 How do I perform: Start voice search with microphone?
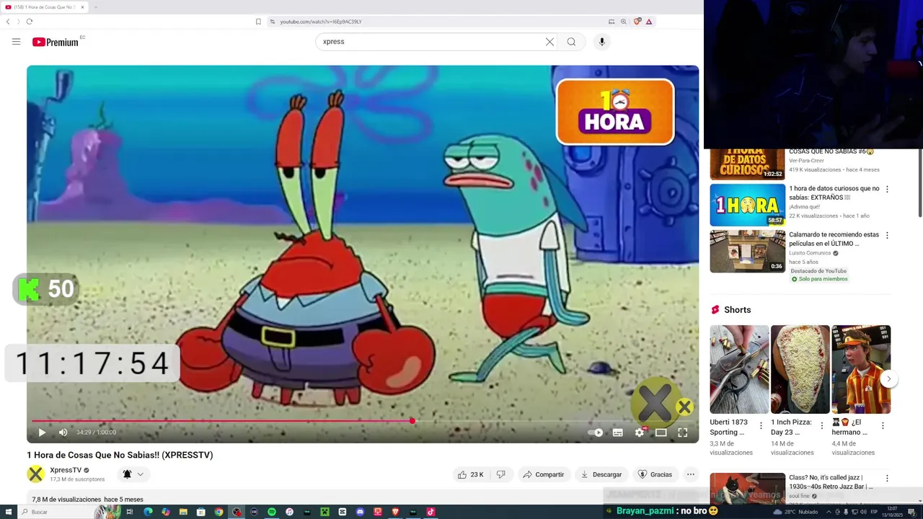[602, 42]
